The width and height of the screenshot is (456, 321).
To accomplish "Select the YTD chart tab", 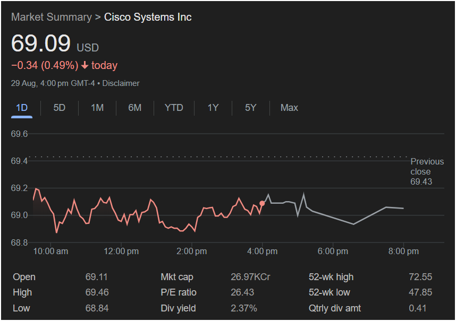I will coord(174,108).
